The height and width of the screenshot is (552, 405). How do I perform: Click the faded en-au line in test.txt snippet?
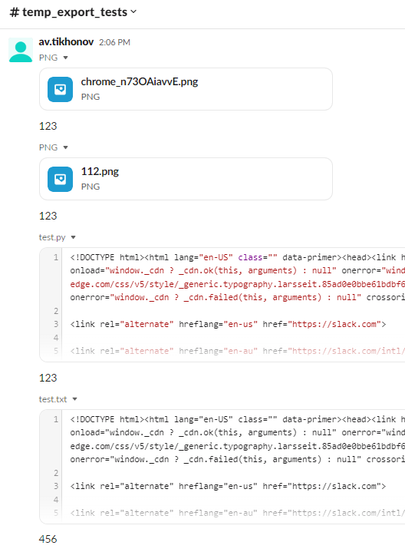(x=238, y=513)
